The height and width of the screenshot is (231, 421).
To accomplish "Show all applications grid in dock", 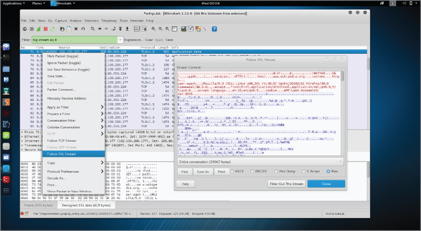I will coord(6,191).
